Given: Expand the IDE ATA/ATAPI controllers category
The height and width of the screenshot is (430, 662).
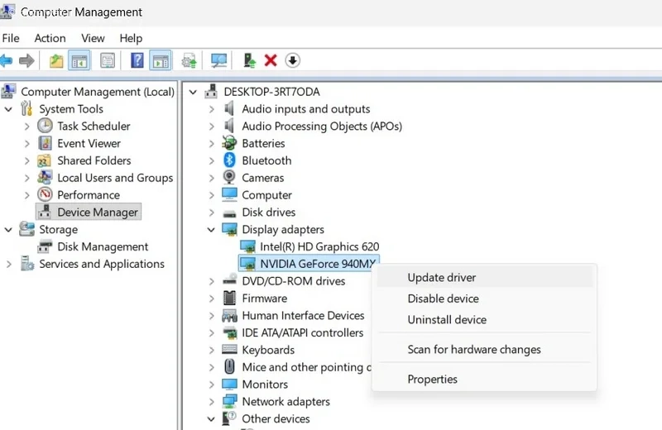Looking at the screenshot, I should point(211,333).
